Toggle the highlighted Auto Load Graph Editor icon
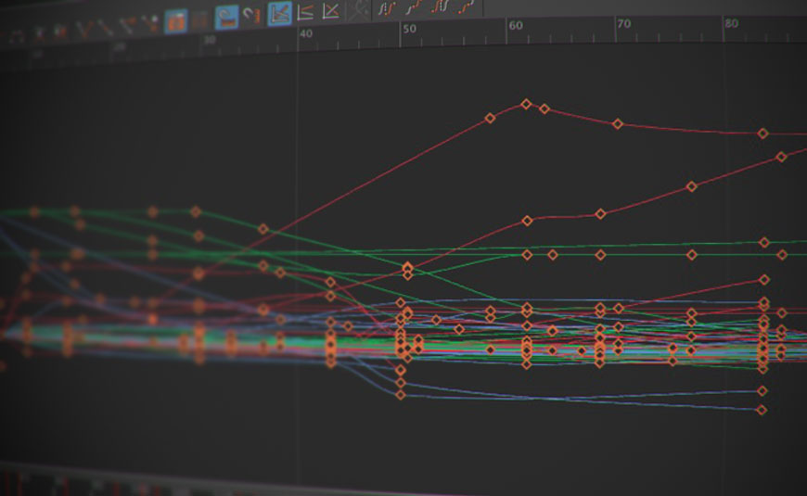The width and height of the screenshot is (807, 496). (x=175, y=21)
